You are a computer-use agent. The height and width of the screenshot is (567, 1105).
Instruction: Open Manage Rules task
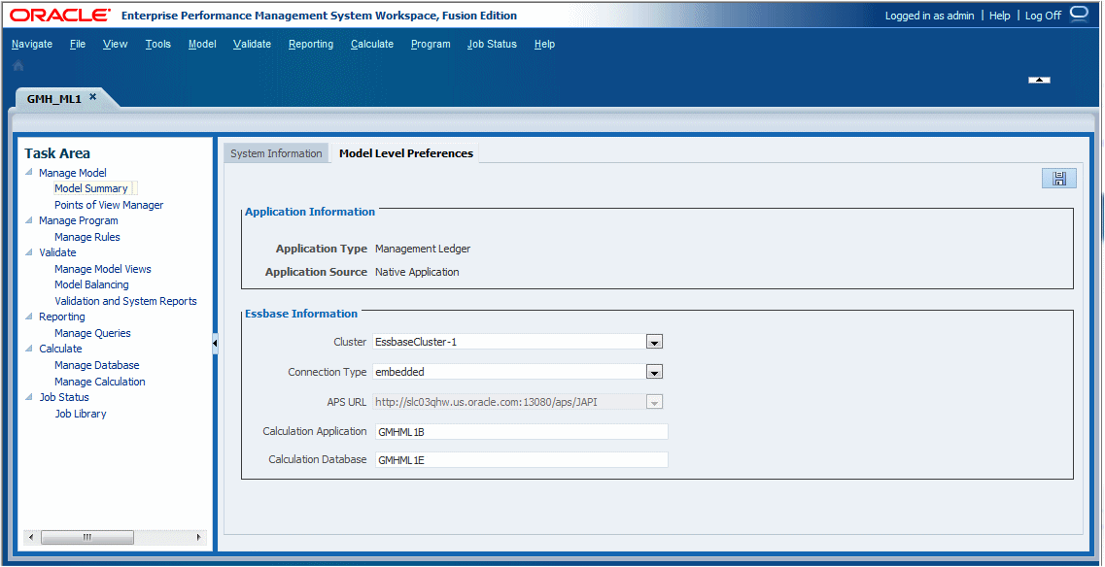coord(87,237)
